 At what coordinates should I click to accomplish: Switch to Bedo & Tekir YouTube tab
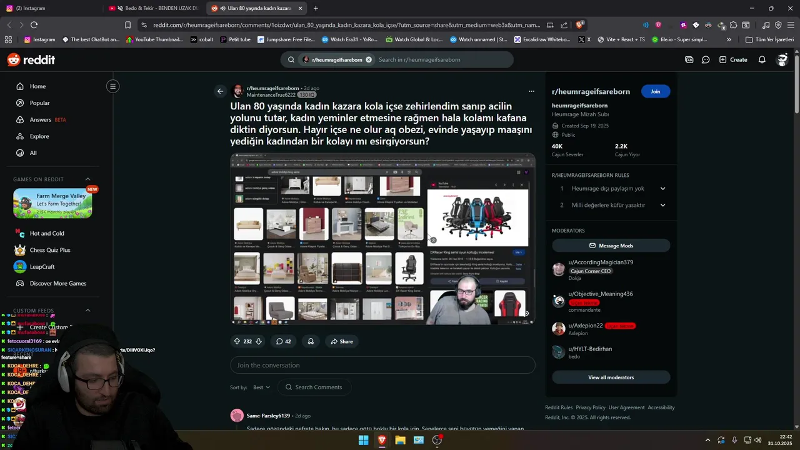(x=153, y=8)
